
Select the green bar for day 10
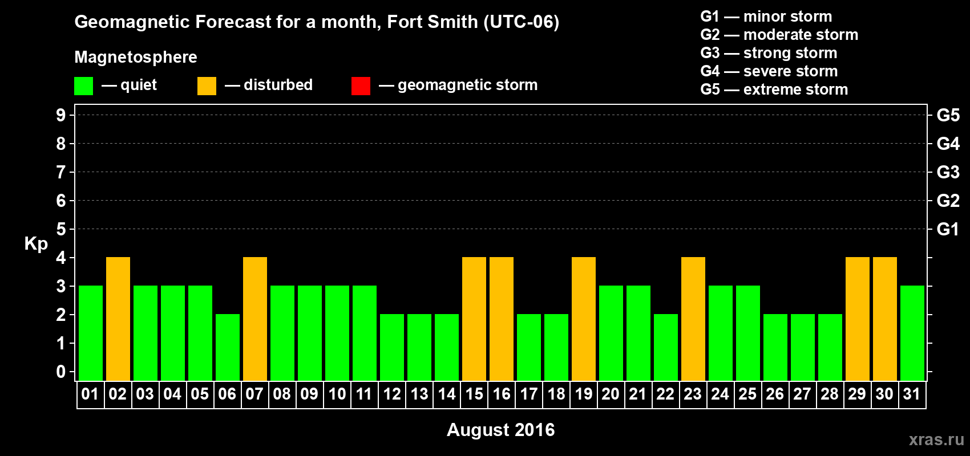pos(337,333)
